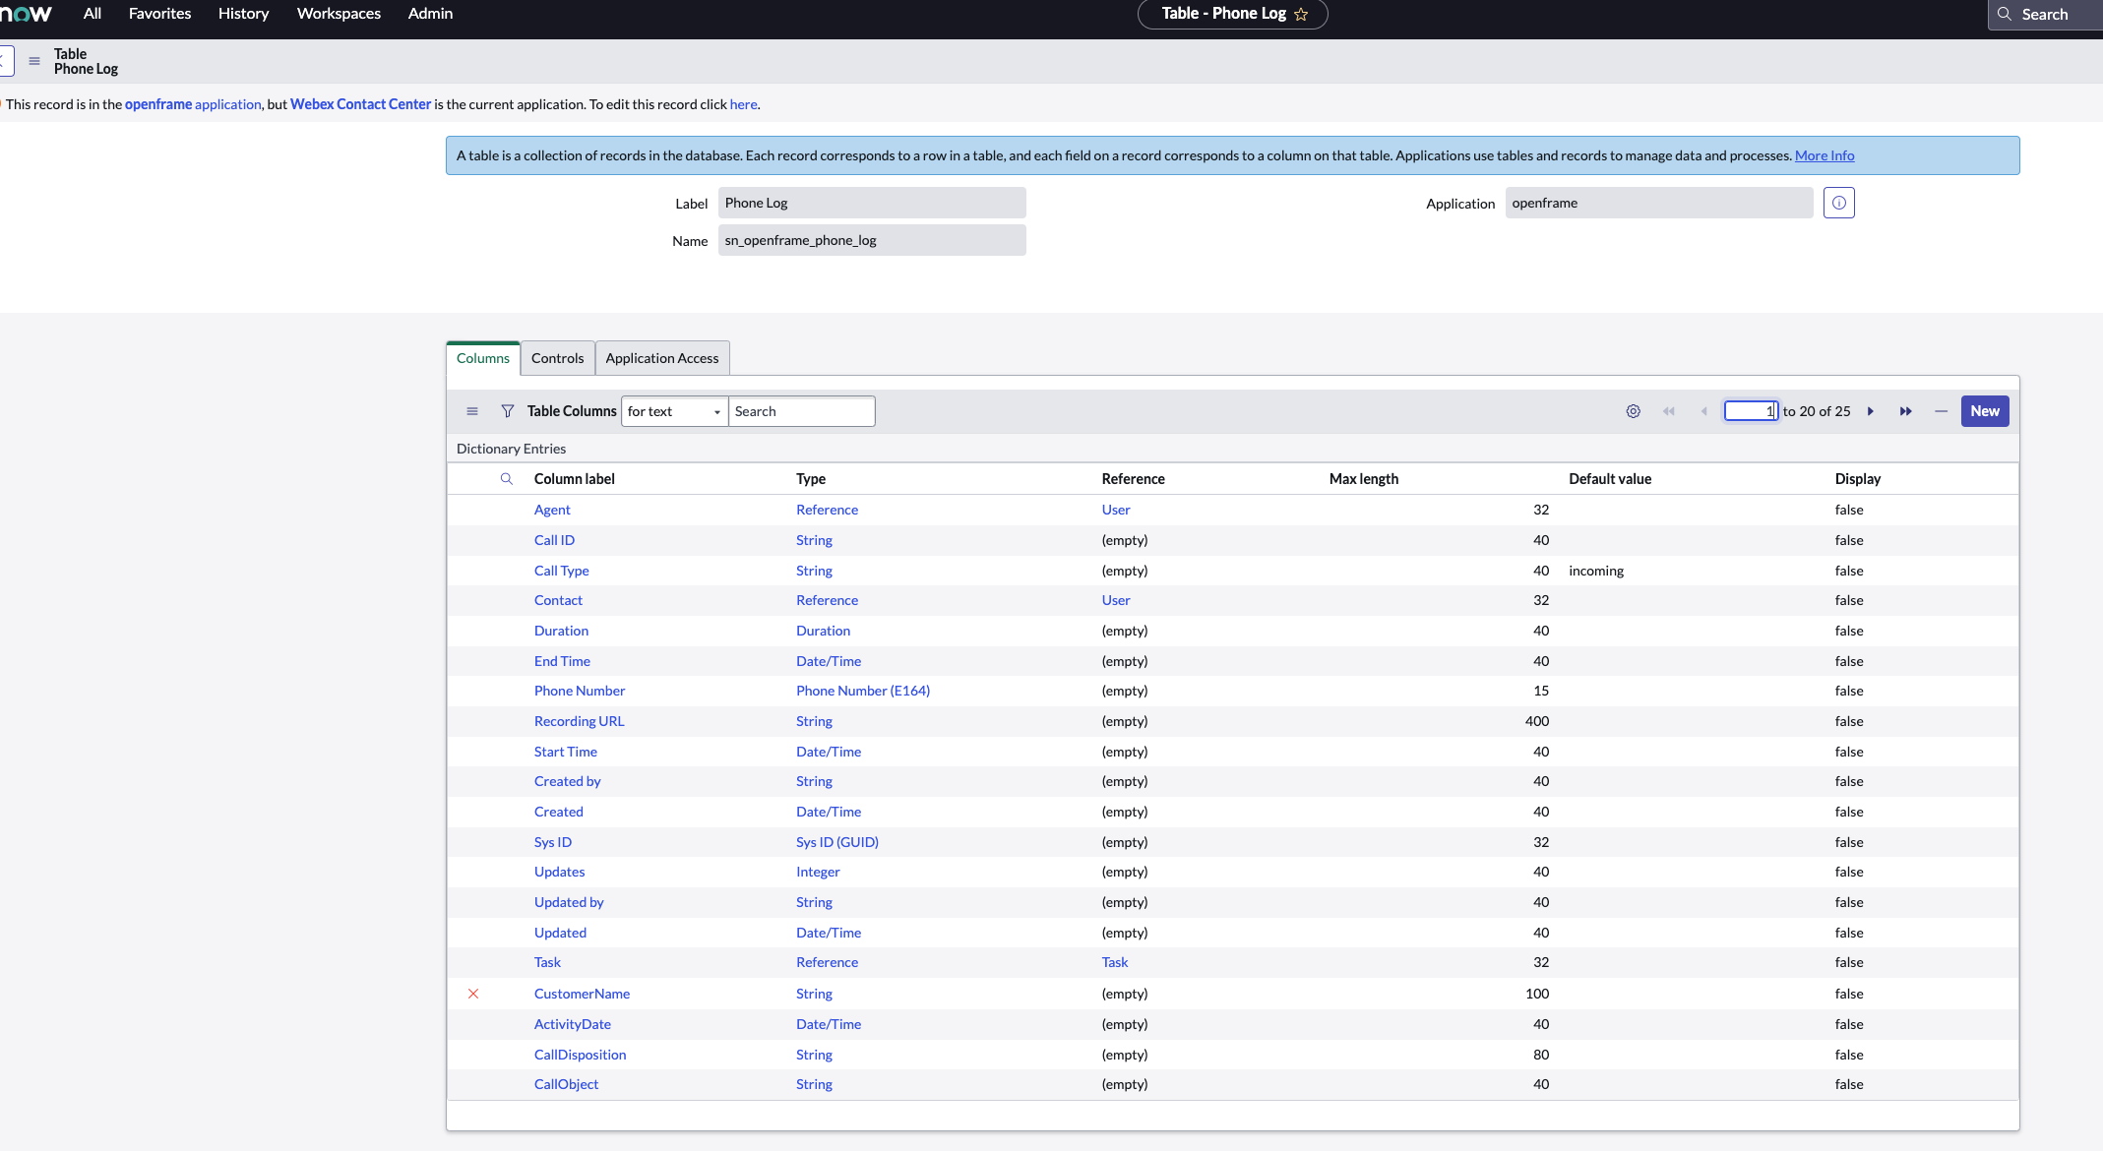The image size is (2103, 1151).
Task: Click red X beside CustomerName row
Action: (x=473, y=994)
